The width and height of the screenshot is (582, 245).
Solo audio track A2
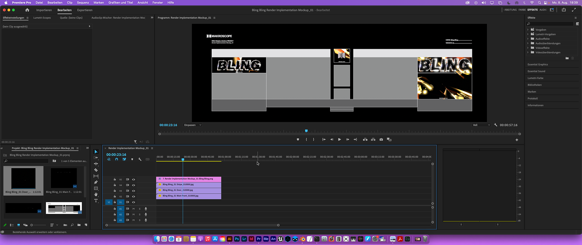point(140,214)
